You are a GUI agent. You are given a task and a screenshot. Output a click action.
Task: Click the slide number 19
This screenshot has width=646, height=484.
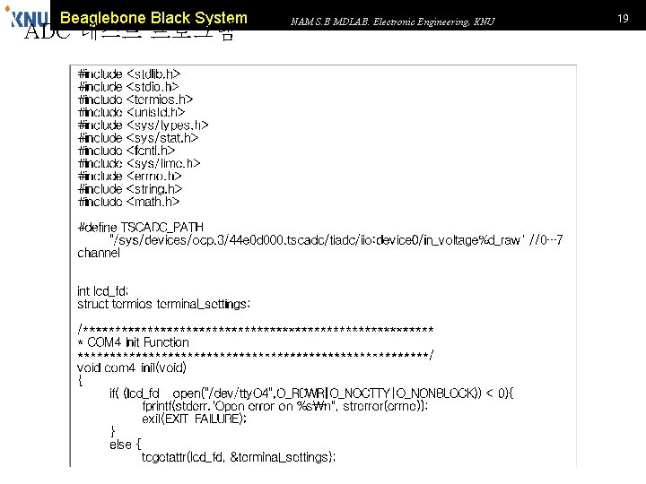[623, 19]
